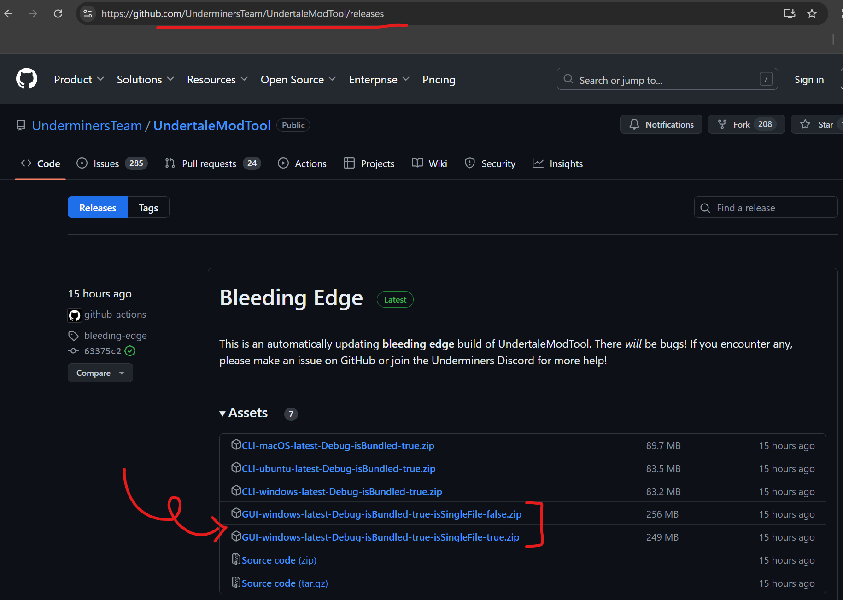Open the Pricing link
This screenshot has width=843, height=600.
(439, 80)
